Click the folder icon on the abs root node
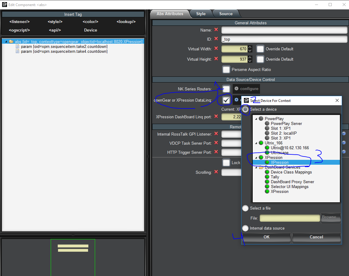Screen dimensions: 349x276 (11, 42)
